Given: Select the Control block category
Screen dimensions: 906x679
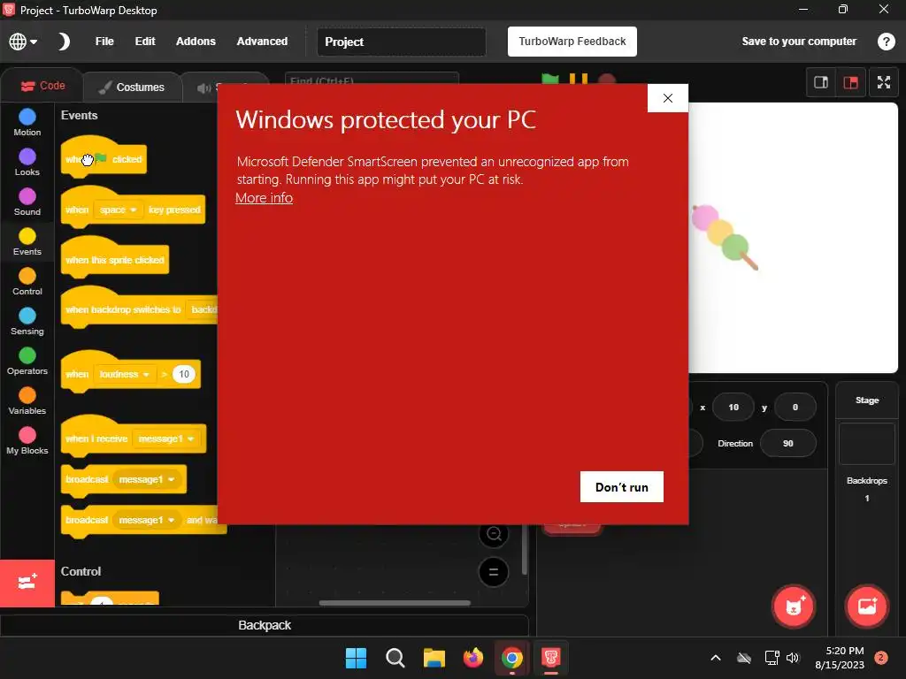Looking at the screenshot, I should 27,282.
